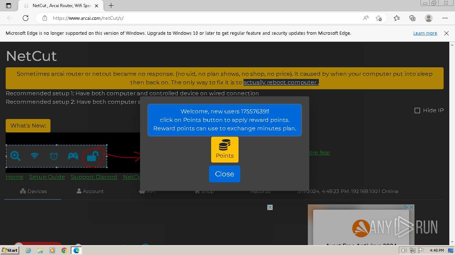455x255 pixels.
Task: Open the Windows Start menu
Action: [10, 250]
